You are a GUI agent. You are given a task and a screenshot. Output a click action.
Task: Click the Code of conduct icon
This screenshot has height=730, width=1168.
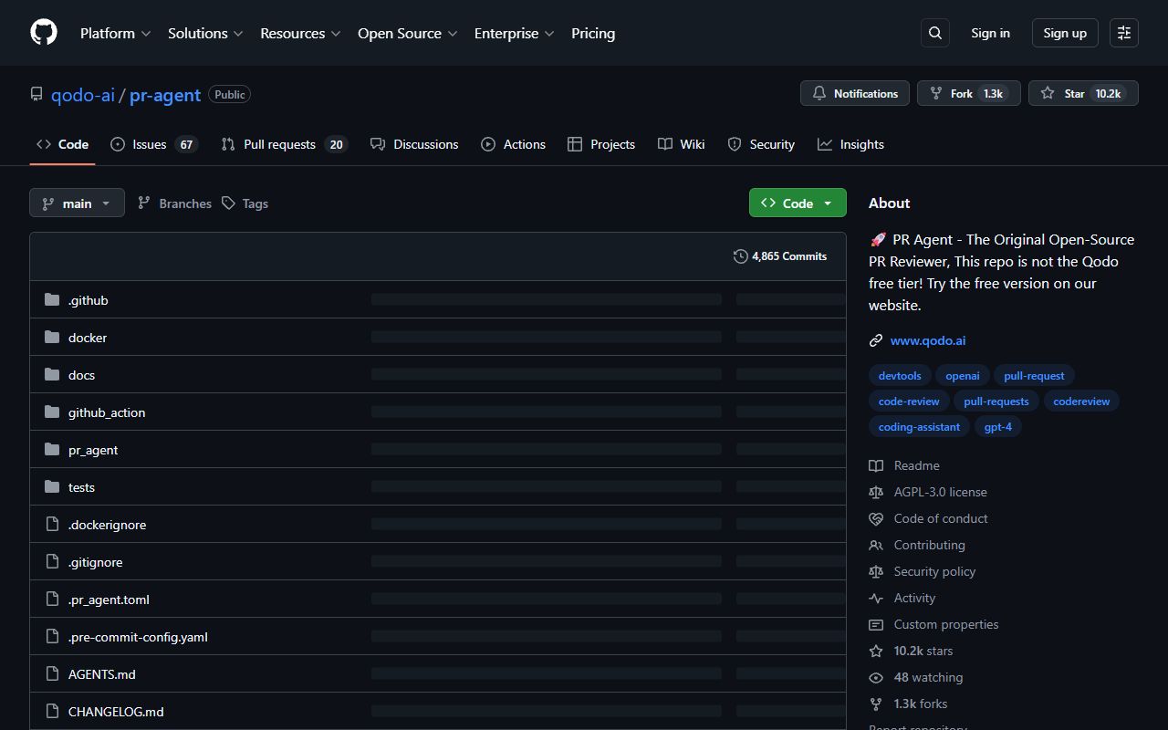point(876,518)
